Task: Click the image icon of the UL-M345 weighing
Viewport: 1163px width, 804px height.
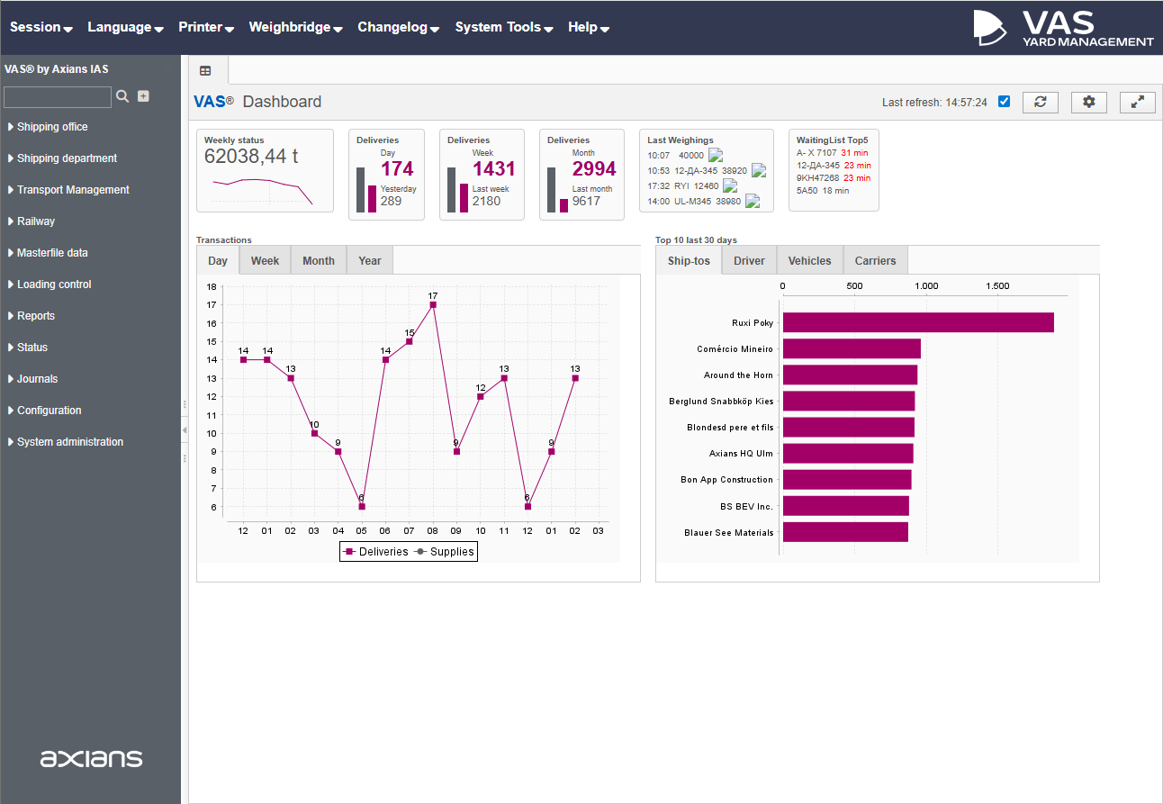Action: tap(753, 201)
